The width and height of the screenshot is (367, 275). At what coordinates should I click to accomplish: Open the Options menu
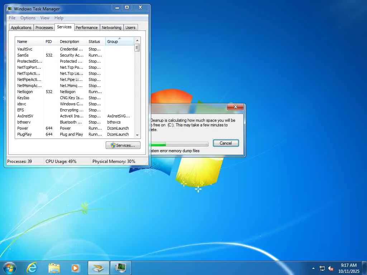click(x=28, y=18)
